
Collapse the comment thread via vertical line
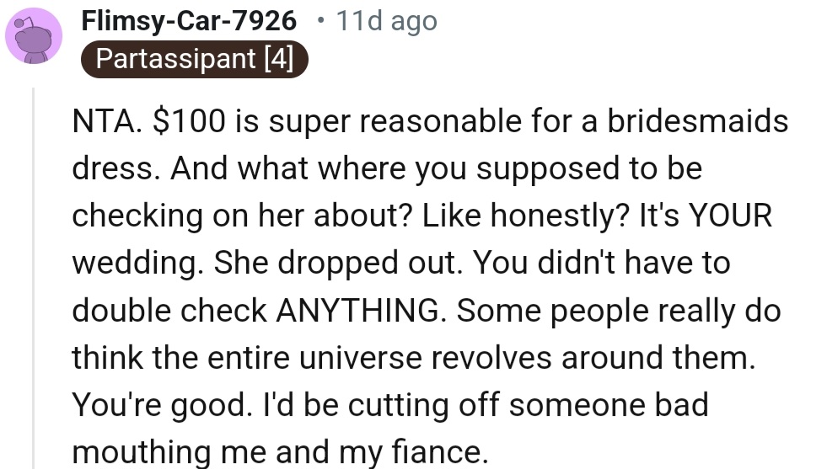click(34, 278)
